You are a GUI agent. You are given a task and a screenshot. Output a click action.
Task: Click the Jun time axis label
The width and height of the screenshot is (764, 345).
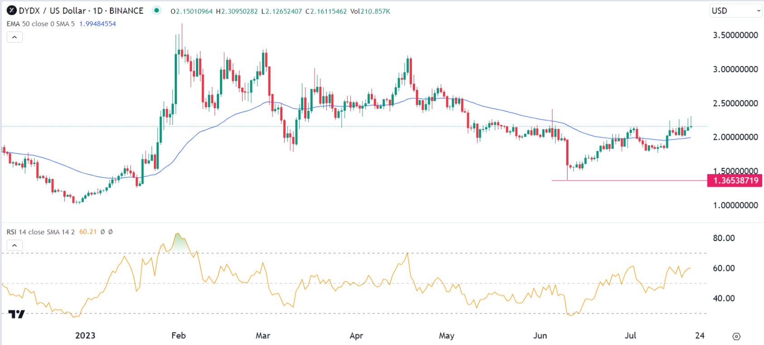540,336
